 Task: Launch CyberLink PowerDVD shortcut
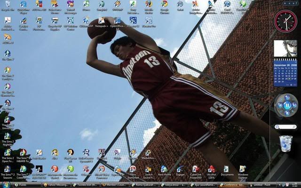196,169
